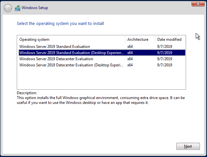Go back using the round arrow button
Viewport: 207px width, 157px height.
(x=8, y=8)
